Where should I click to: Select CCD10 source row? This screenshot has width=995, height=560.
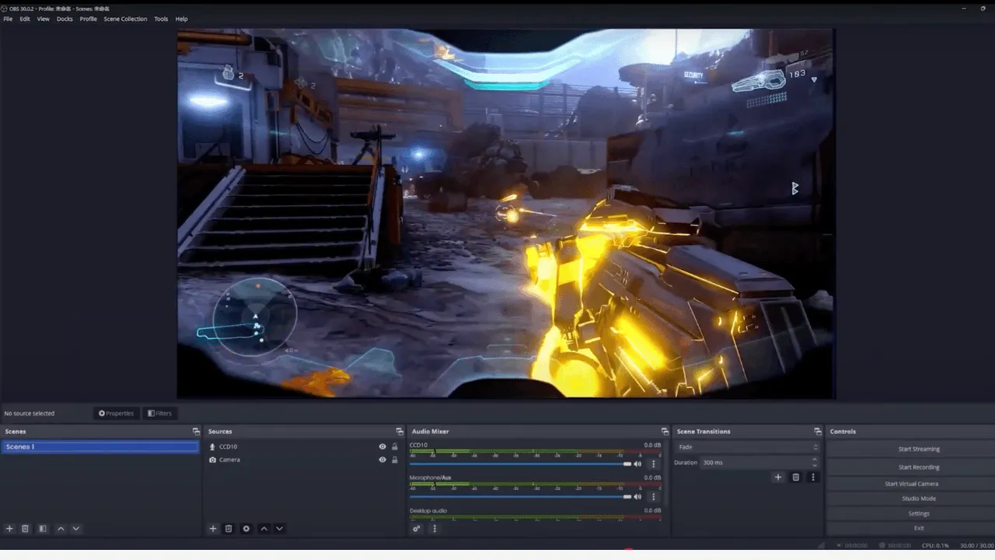[304, 446]
